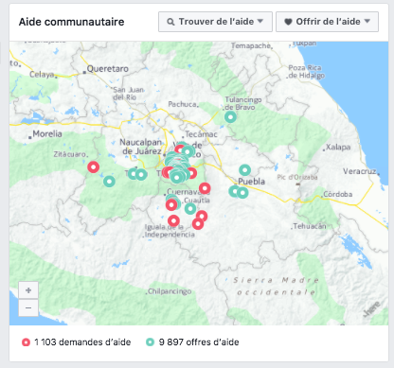Select the green marker below Cuautla
This screenshot has width=394, height=368.
point(190,208)
